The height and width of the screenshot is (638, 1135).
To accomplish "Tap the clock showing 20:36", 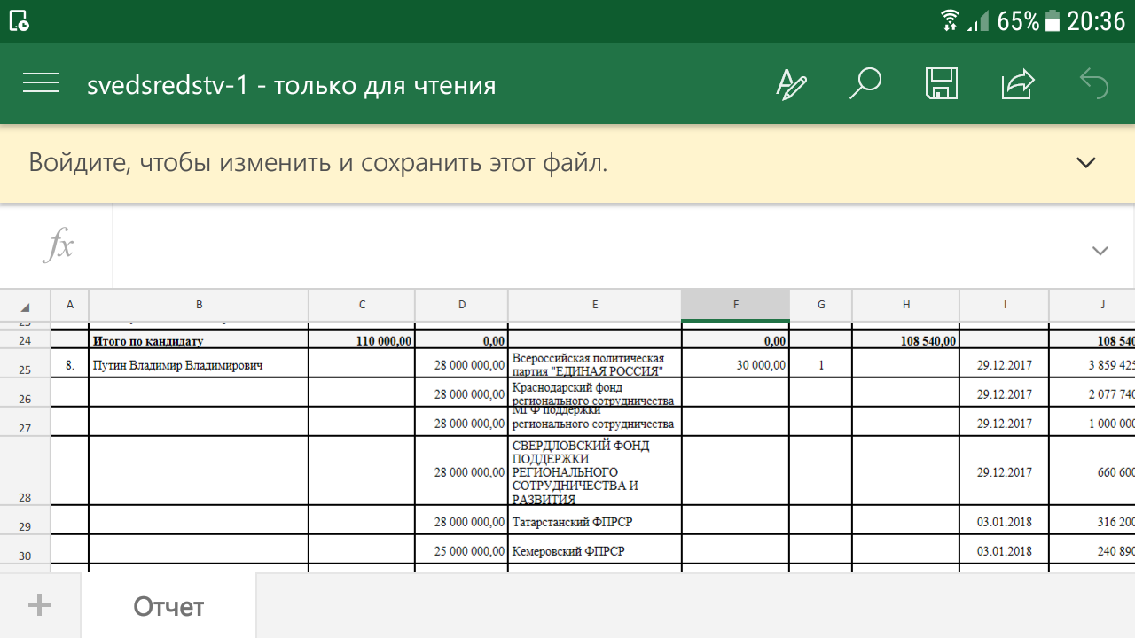I will pos(1096,20).
